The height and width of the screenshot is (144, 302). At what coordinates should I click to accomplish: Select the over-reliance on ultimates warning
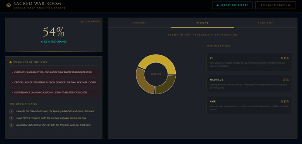[x=54, y=92]
